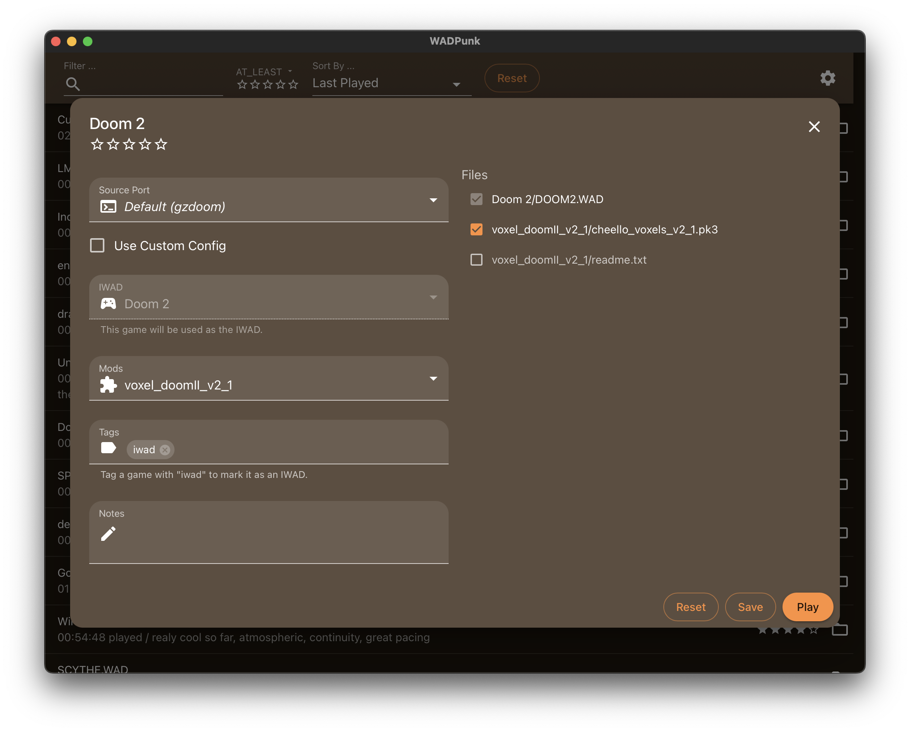Click the search magnifier icon in Filter
910x732 pixels.
click(73, 84)
